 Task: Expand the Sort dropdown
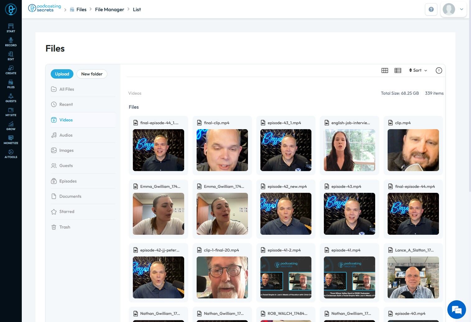(418, 70)
